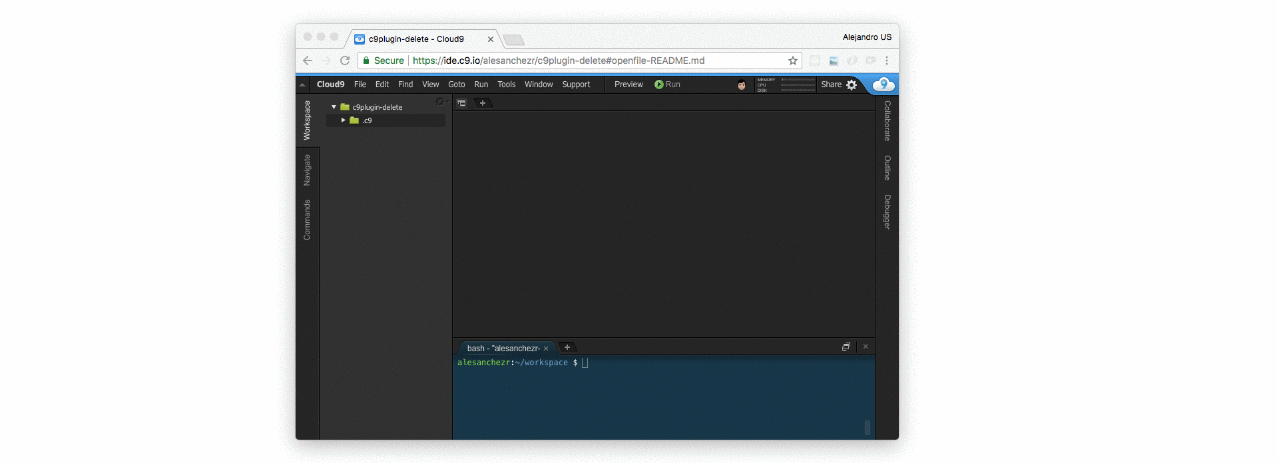Toggle the Commands side panel

point(307,220)
